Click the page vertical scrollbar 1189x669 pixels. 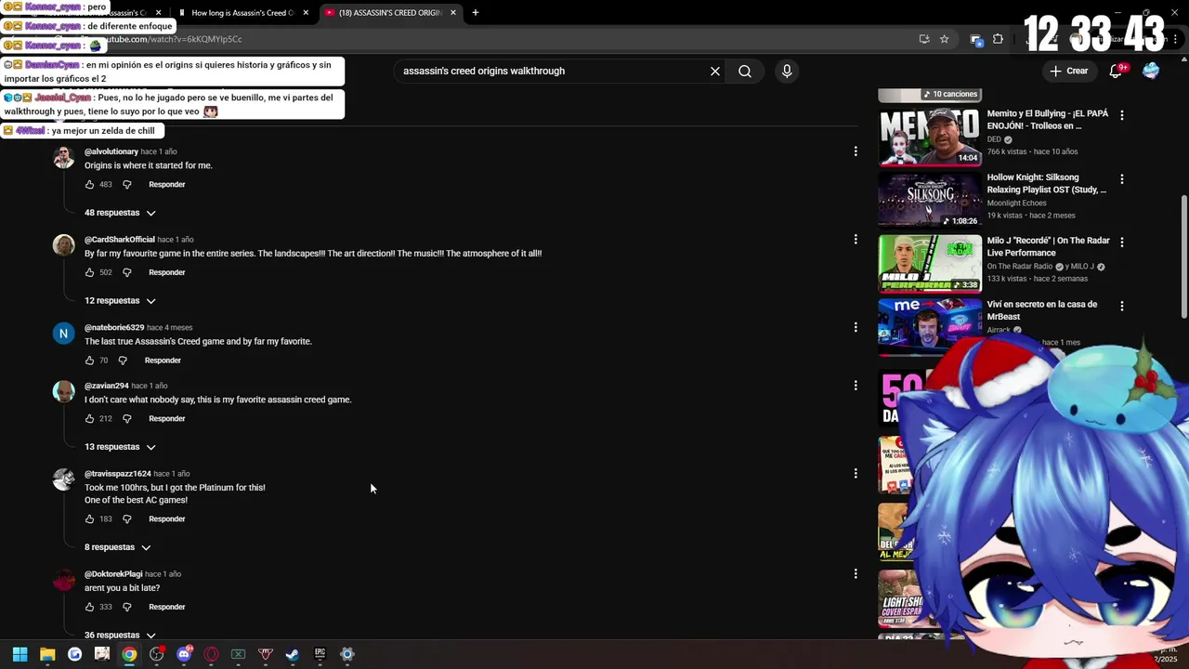click(1182, 256)
